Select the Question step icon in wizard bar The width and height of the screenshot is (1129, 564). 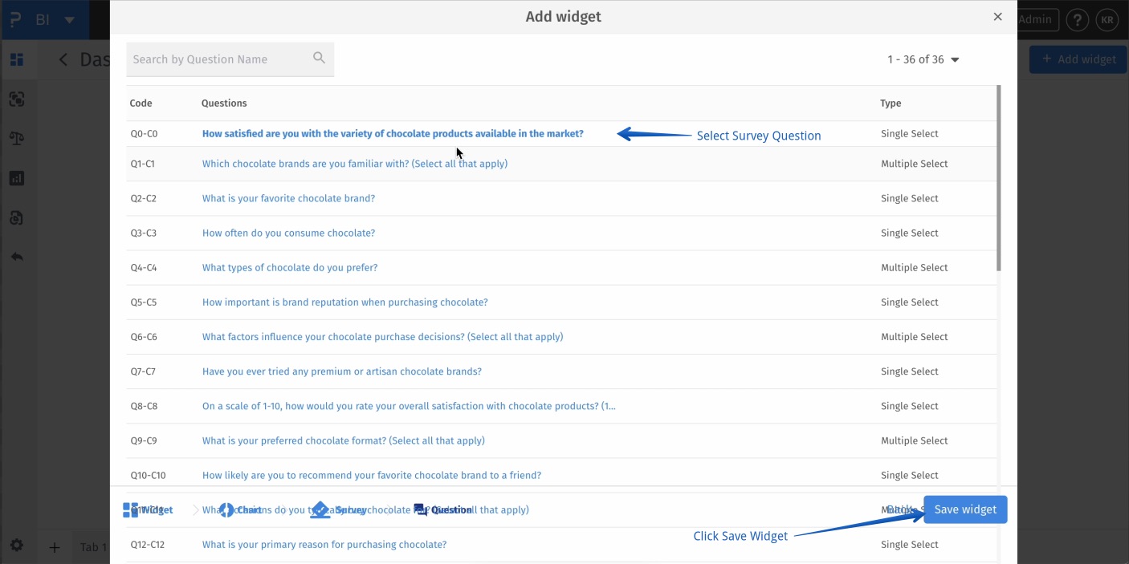tap(421, 509)
